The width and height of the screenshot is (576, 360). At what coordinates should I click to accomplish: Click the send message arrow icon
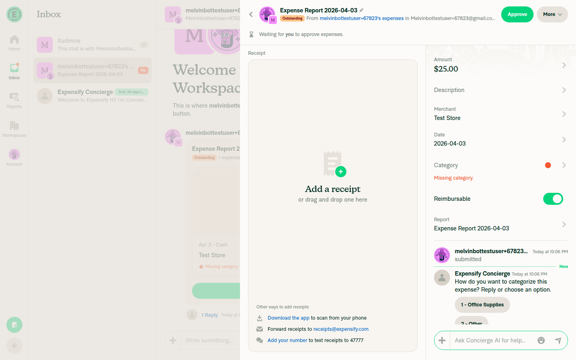coord(558,340)
